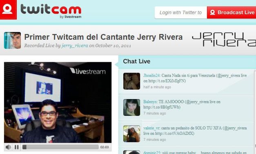Click the 'half a minute ago' timestamp
The height and width of the screenshot is (154, 256).
(x=157, y=87)
